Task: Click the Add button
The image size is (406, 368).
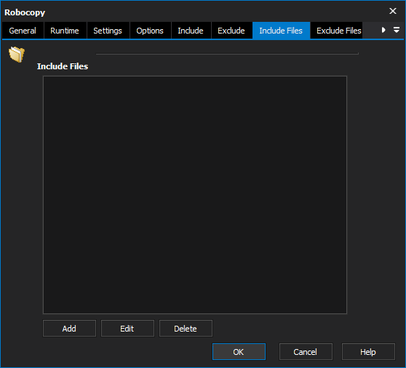Action: point(69,329)
